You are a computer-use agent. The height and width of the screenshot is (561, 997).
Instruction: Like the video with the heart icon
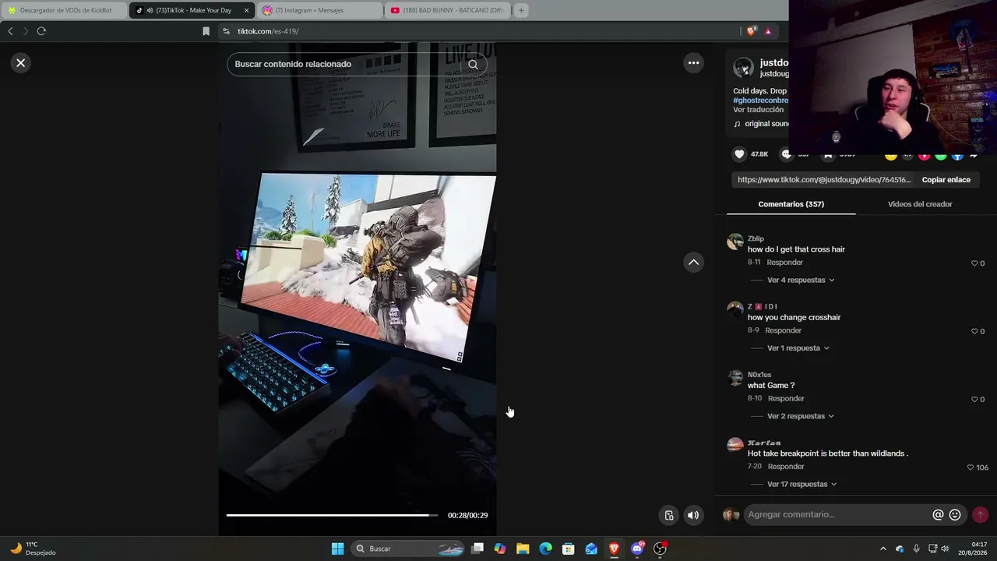(x=740, y=154)
